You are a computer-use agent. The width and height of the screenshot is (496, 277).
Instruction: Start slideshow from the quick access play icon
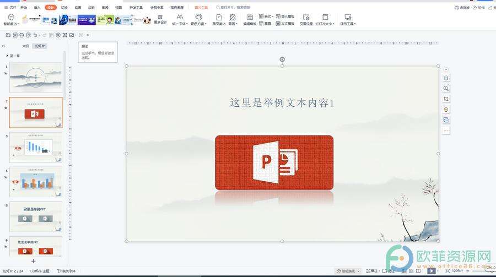point(58,35)
